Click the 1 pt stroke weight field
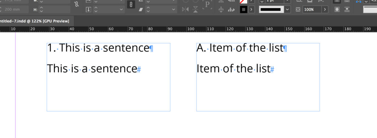 (275, 1)
